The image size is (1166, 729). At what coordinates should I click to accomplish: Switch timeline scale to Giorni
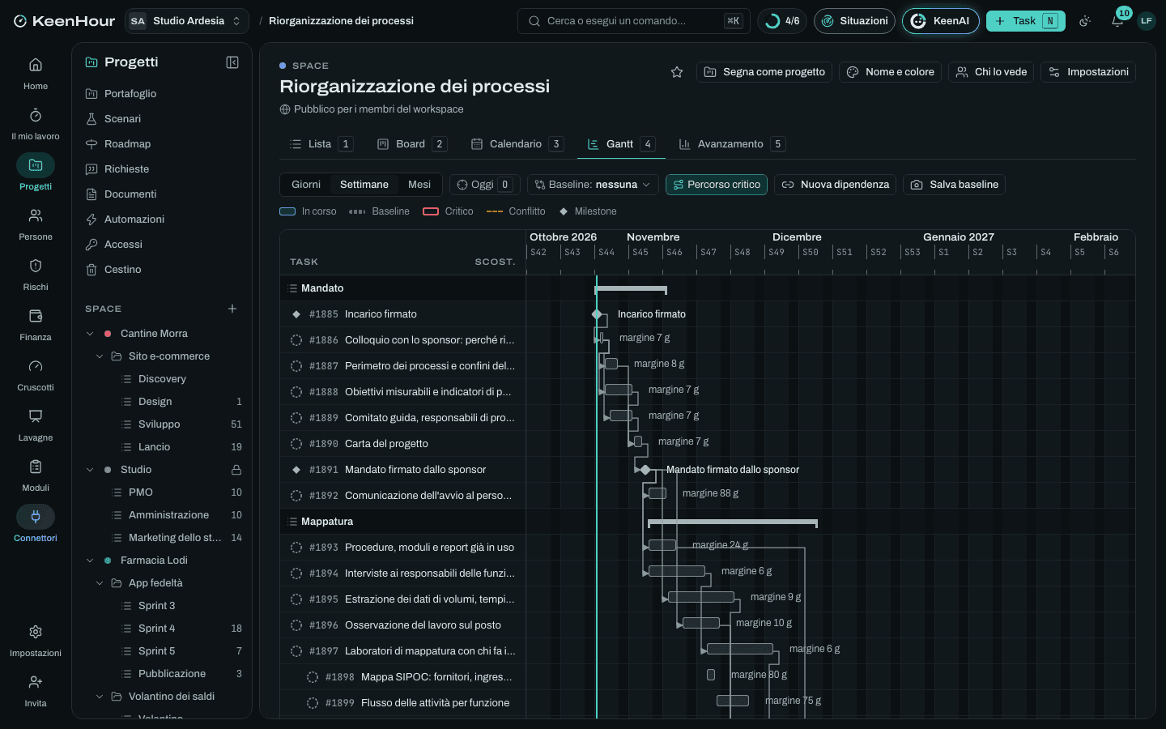click(x=306, y=185)
